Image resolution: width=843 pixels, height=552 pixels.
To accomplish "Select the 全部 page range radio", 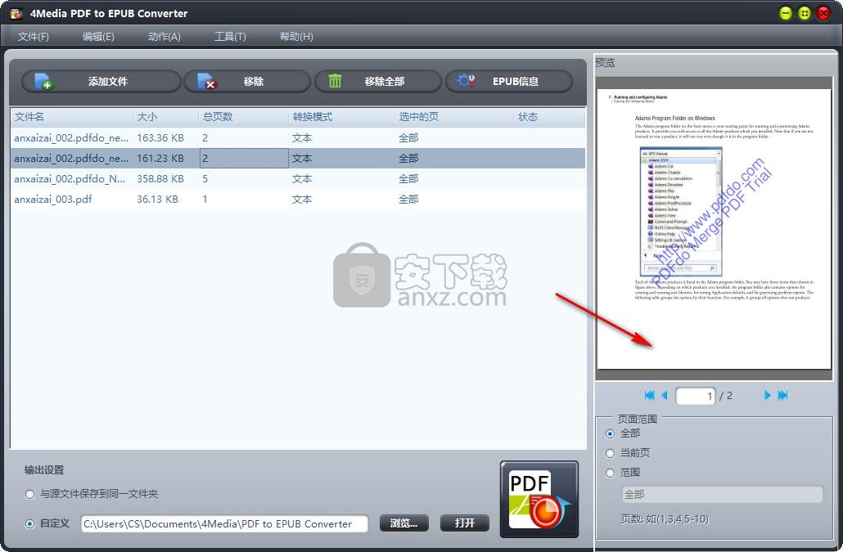I will pos(611,434).
